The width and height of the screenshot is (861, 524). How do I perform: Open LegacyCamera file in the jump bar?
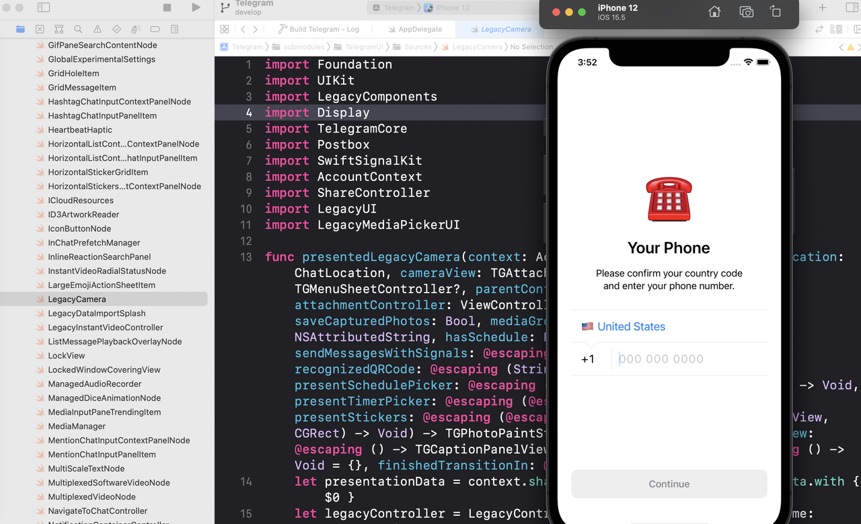472,46
